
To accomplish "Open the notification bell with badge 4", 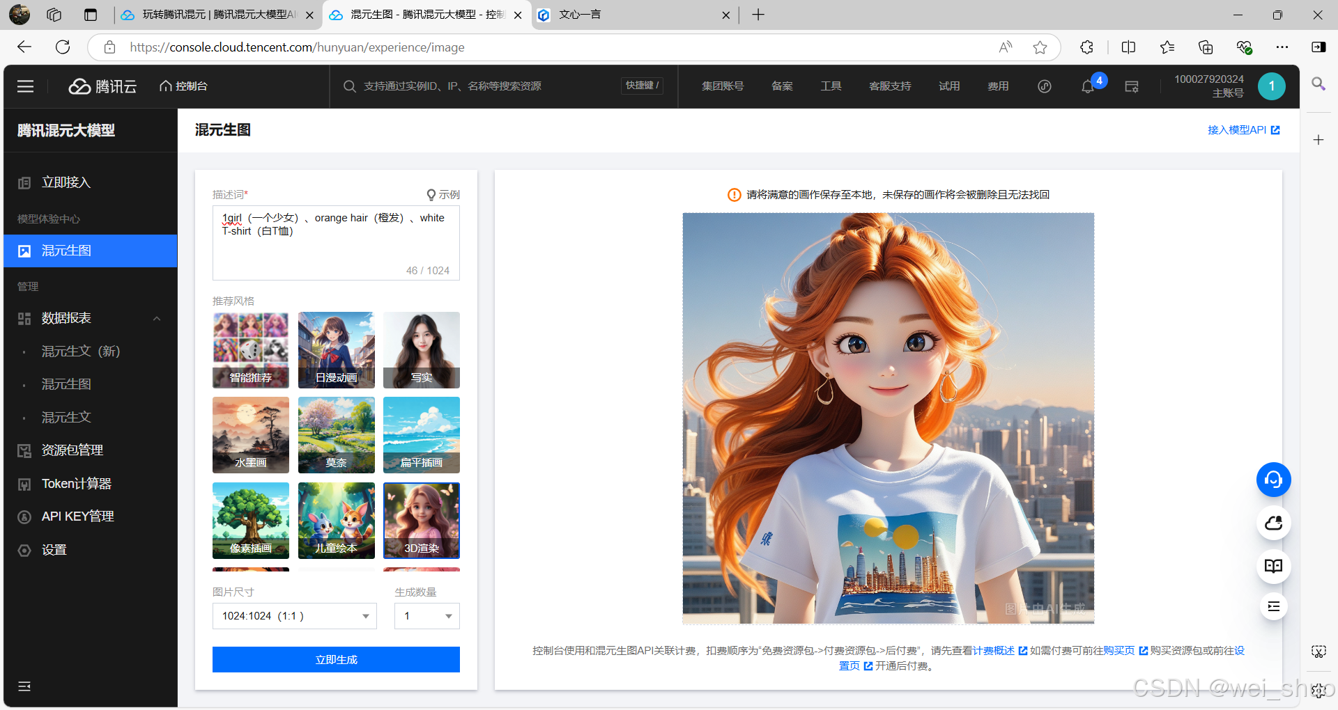I will 1088,86.
